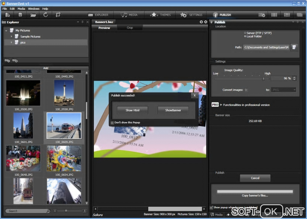Click the folder dropdown icon in Explorer
Viewport: 307px width, 219px height.
click(15, 61)
